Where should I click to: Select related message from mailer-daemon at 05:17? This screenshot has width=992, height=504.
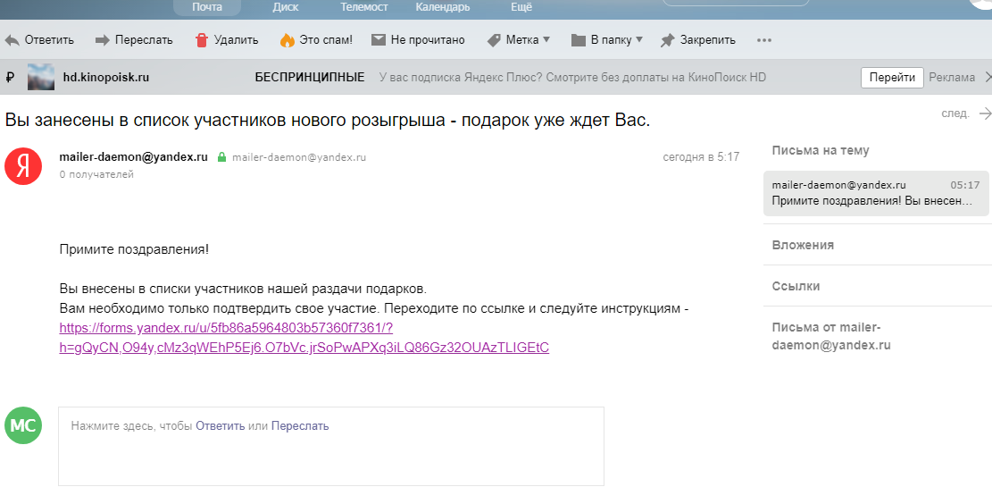pos(875,193)
